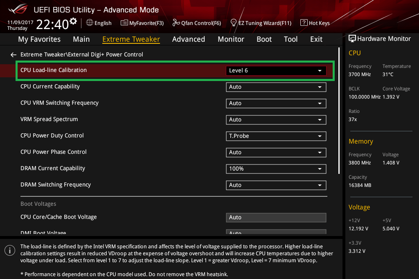This screenshot has height=279, width=419.
Task: Expand the DRAM Current Capability dropdown
Action: pyautogui.click(x=276, y=169)
